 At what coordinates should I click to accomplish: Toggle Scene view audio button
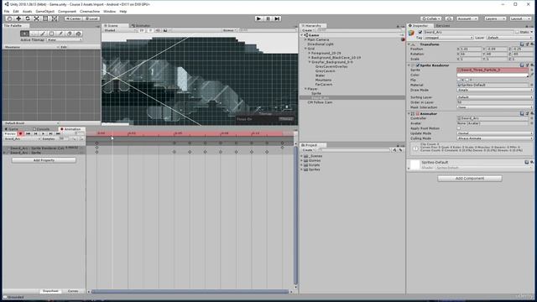pos(158,30)
